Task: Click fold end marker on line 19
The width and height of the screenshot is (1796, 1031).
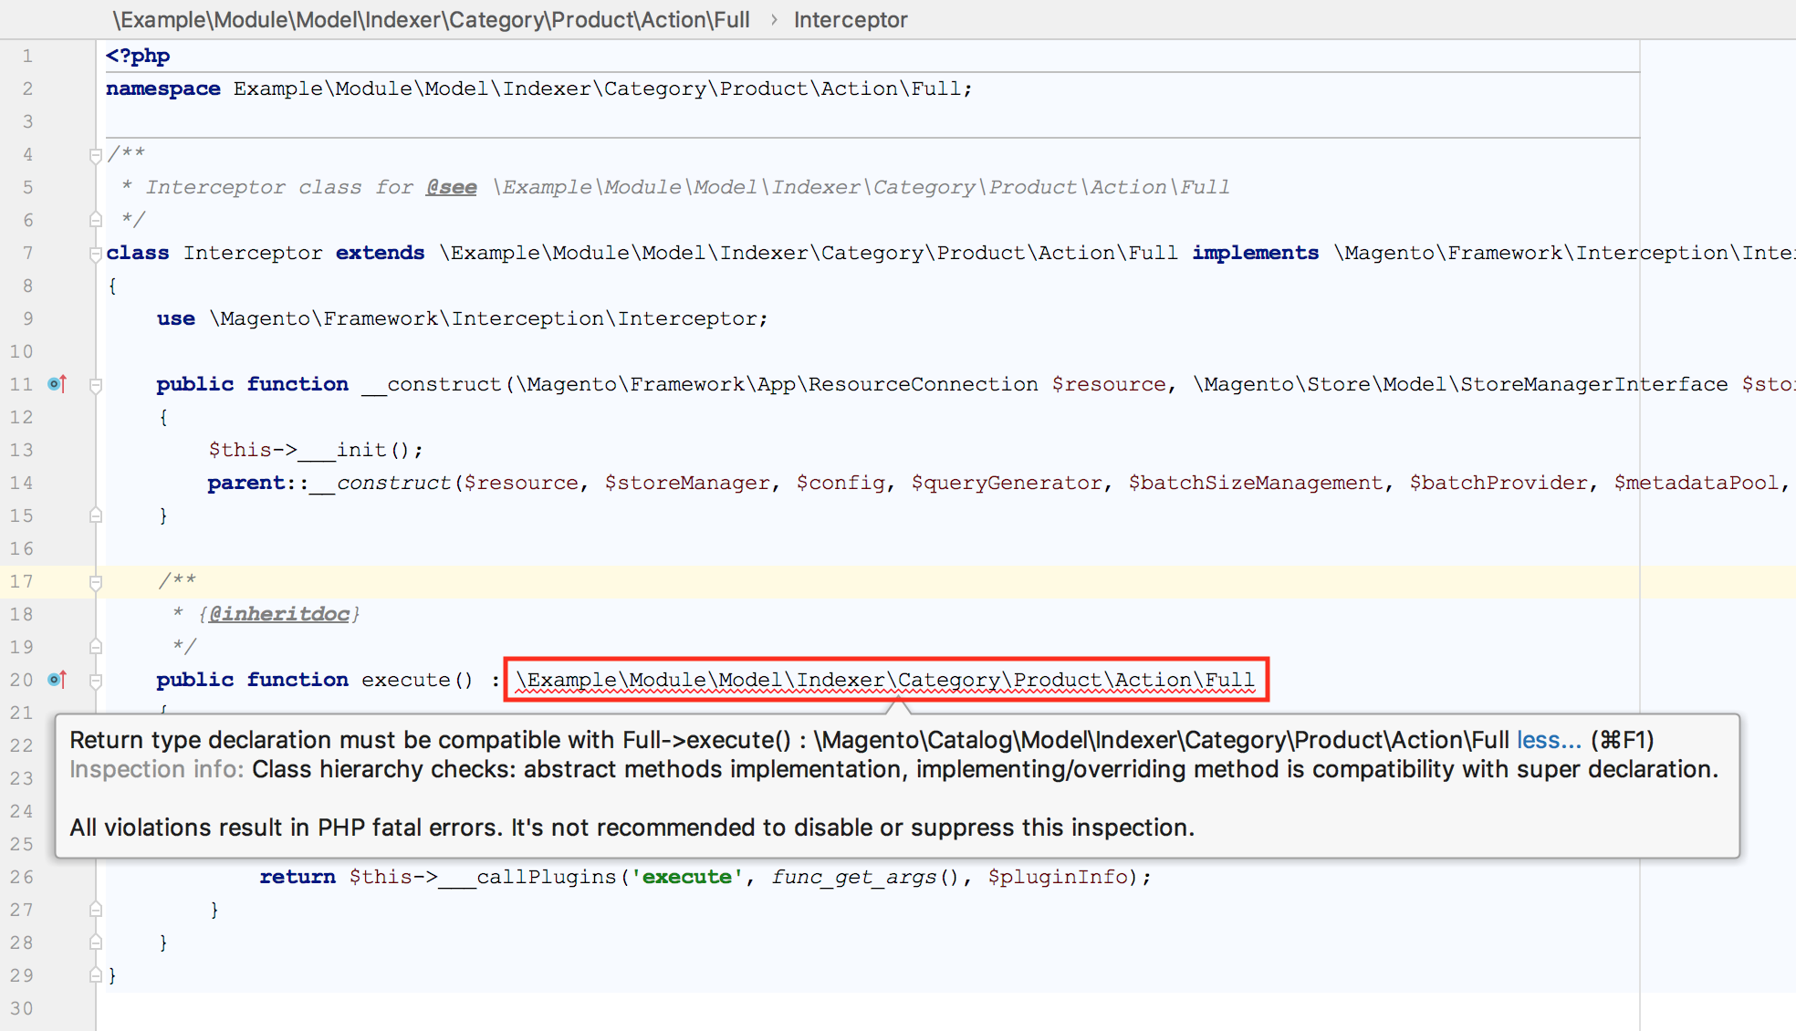Action: (x=96, y=647)
